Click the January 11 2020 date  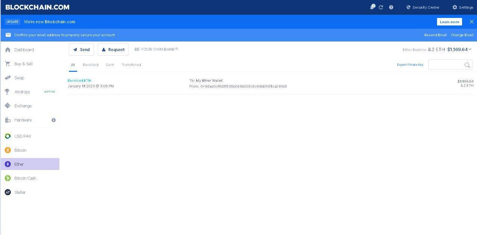(x=91, y=86)
